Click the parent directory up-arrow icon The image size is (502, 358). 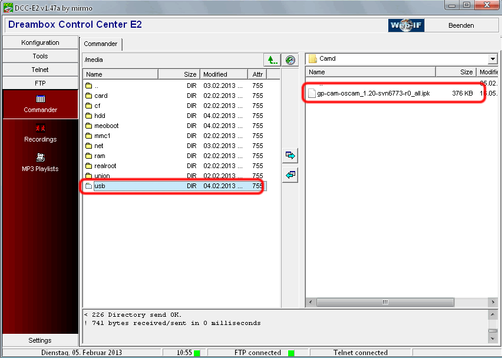click(272, 60)
